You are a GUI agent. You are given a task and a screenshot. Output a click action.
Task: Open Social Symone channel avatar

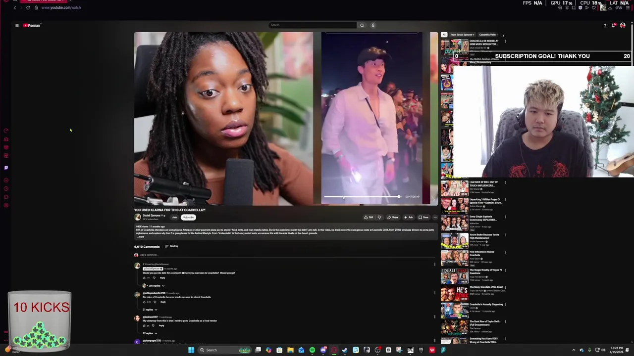[x=138, y=217]
